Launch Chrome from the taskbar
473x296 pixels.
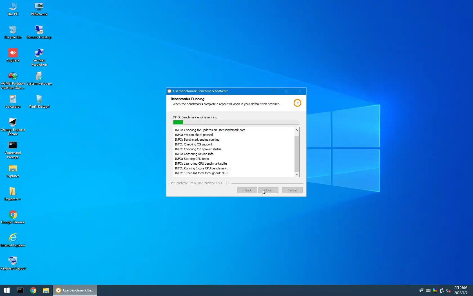point(33,290)
